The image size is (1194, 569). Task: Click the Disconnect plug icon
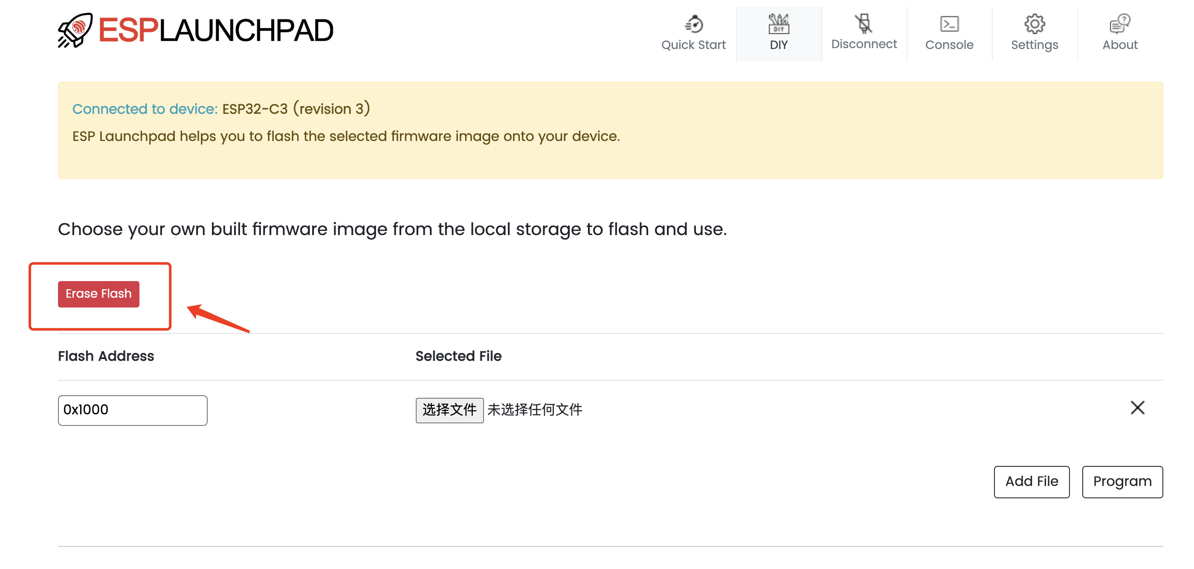(864, 23)
